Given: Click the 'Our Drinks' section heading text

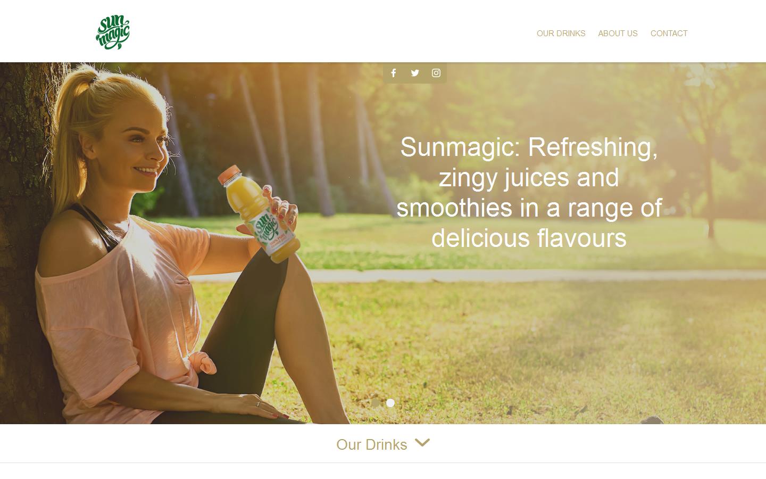Looking at the screenshot, I should (371, 444).
